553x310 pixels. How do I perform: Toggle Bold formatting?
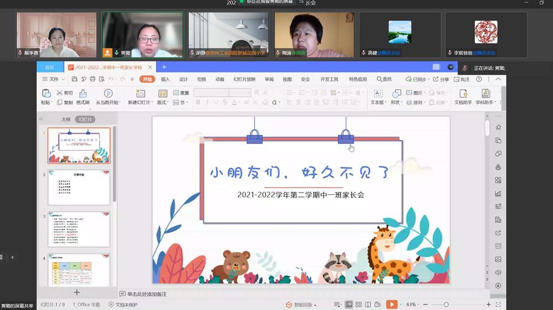click(198, 103)
